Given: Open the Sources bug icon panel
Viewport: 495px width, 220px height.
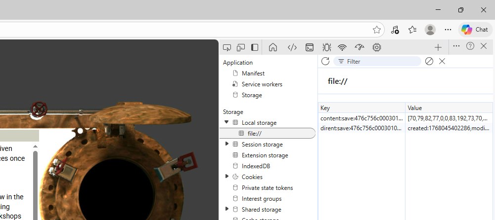Looking at the screenshot, I should coord(326,47).
